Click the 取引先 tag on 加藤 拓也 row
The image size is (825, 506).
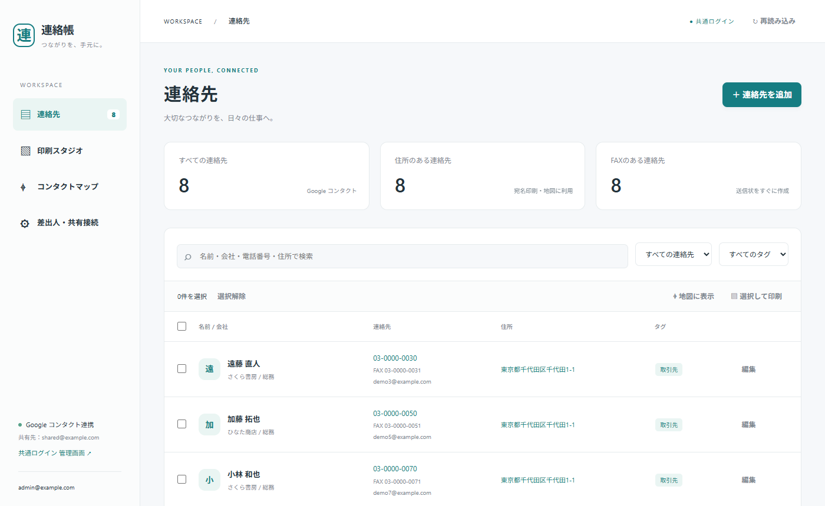[x=669, y=425]
